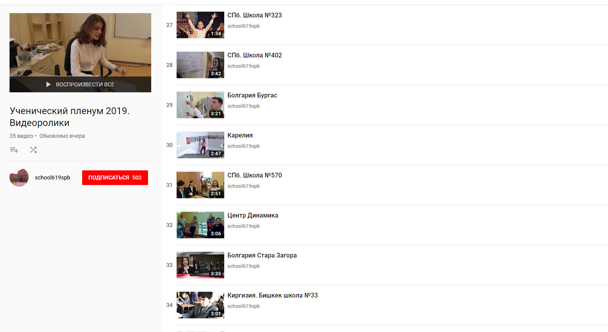Click the shuffle playlist icon
This screenshot has width=608, height=332.
tap(33, 150)
